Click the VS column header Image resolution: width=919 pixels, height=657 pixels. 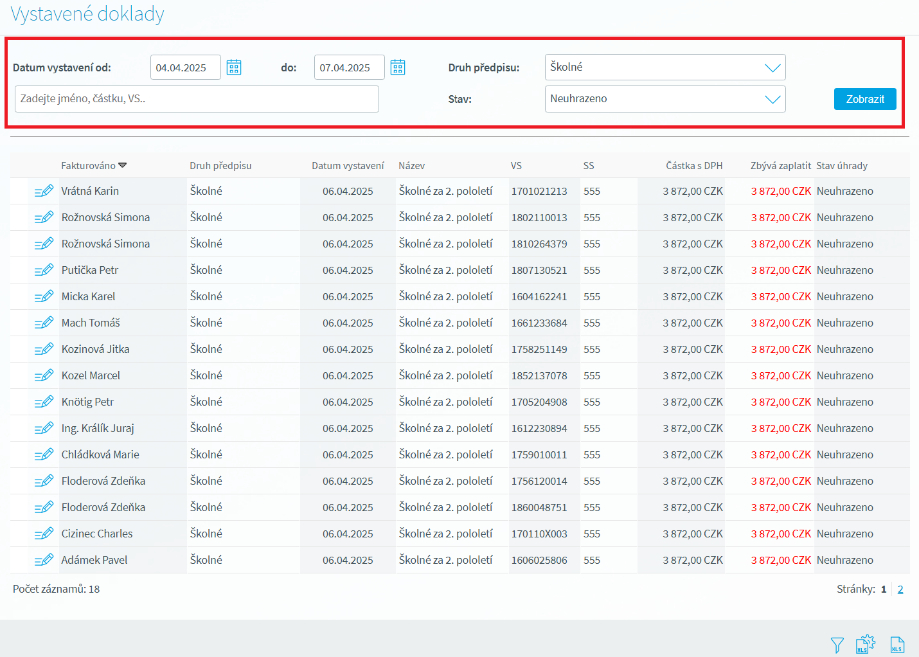pyautogui.click(x=516, y=166)
